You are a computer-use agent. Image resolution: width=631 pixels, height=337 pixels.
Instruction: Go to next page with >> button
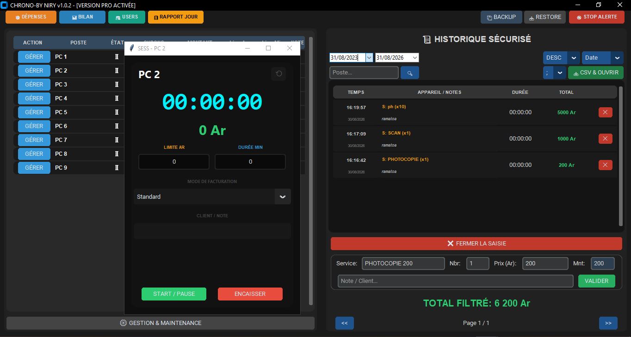coord(608,323)
